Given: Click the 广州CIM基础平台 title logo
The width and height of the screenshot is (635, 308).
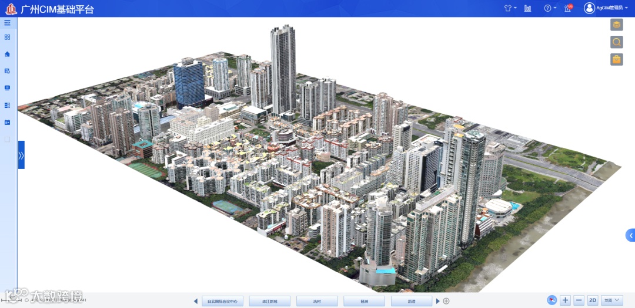Looking at the screenshot, I should click(x=50, y=9).
